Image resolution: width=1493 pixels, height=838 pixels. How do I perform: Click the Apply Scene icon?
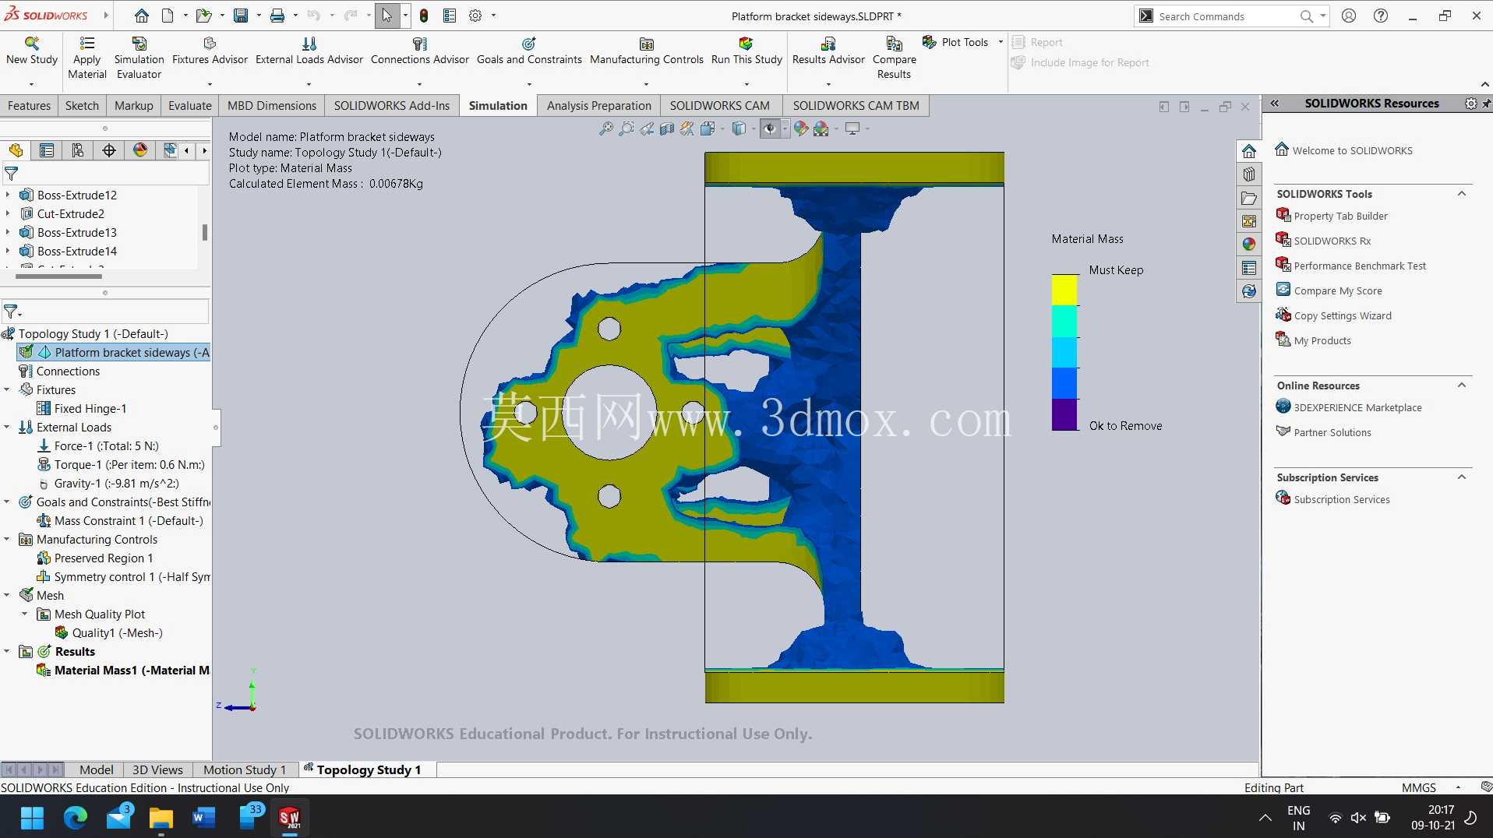pos(821,129)
